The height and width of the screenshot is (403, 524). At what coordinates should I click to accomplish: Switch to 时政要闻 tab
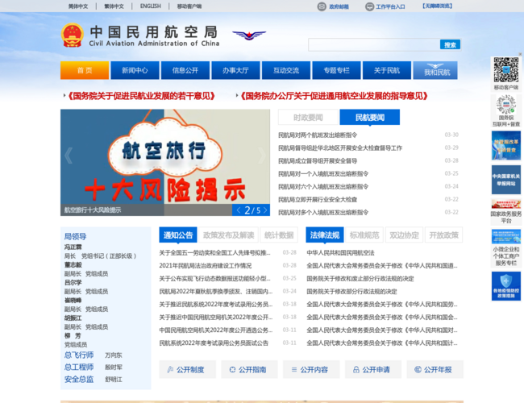pos(309,118)
